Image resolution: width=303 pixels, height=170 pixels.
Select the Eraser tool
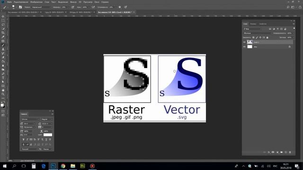3,58
